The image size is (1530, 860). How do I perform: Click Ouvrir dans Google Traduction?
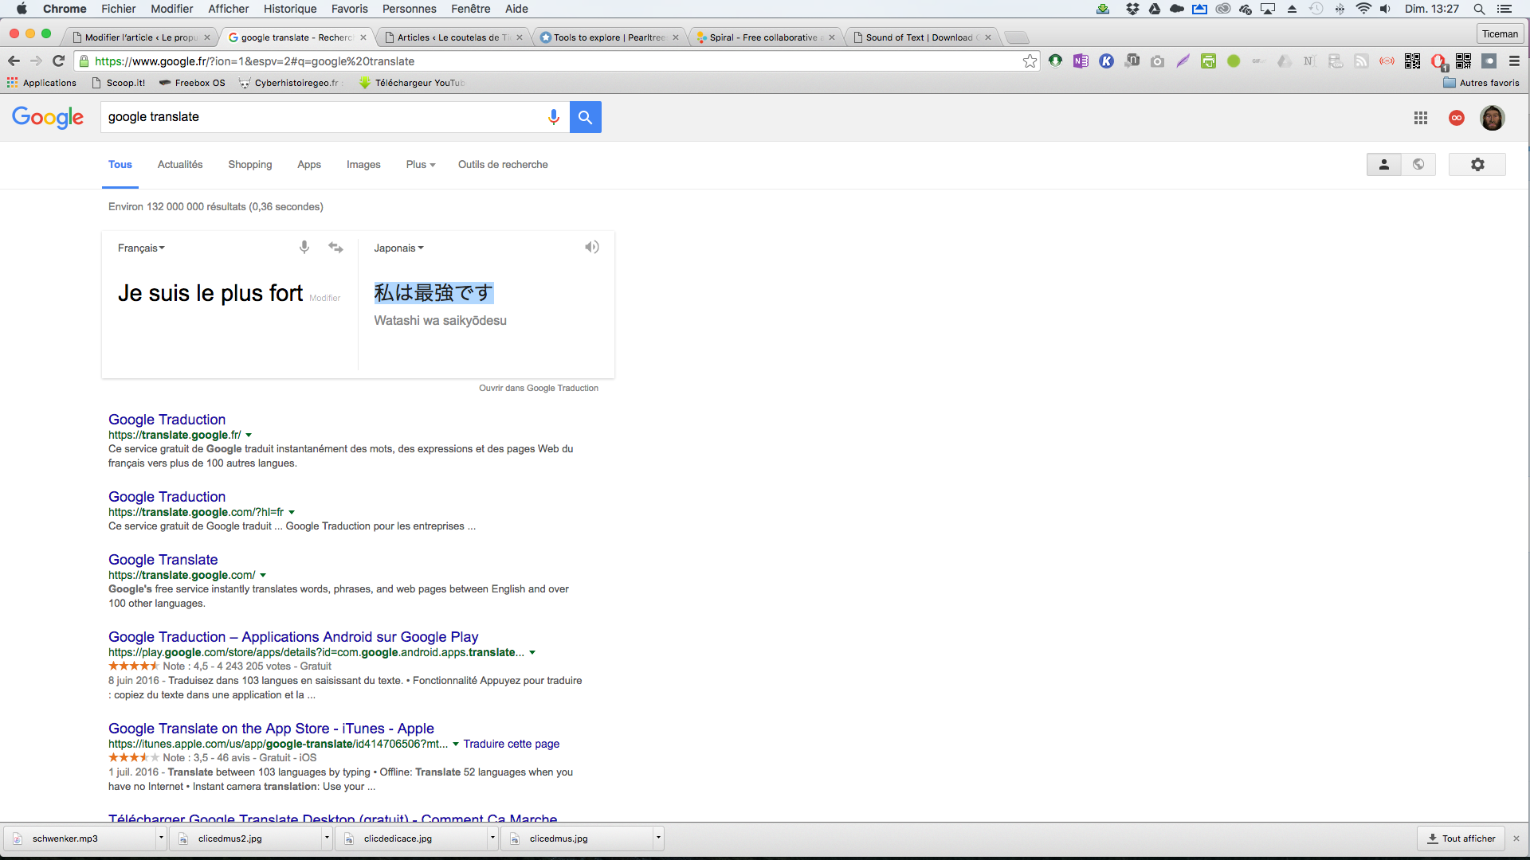[539, 389]
